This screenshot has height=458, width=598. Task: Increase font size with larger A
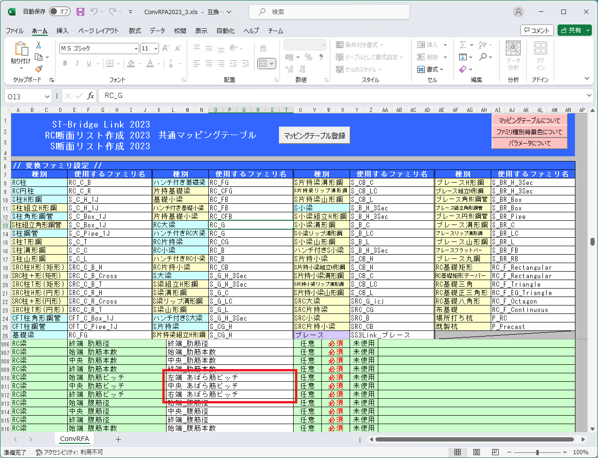tap(166, 48)
